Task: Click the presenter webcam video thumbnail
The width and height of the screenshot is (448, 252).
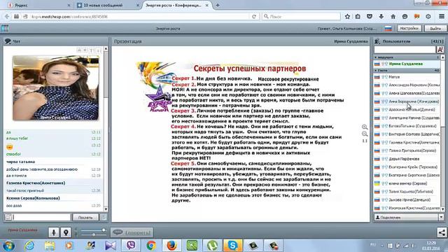Action: [x=56, y=87]
